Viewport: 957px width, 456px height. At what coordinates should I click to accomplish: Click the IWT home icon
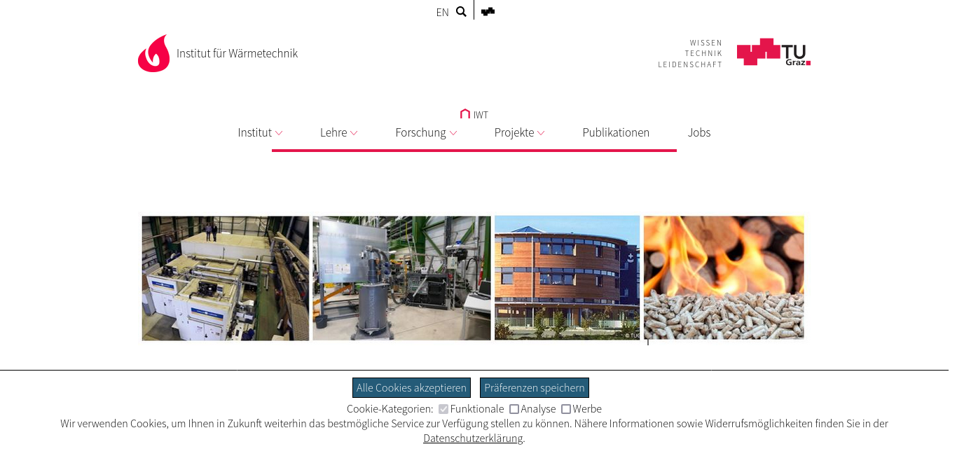(x=465, y=113)
